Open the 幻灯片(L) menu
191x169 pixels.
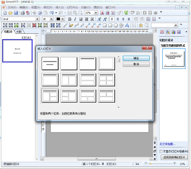click(x=72, y=7)
